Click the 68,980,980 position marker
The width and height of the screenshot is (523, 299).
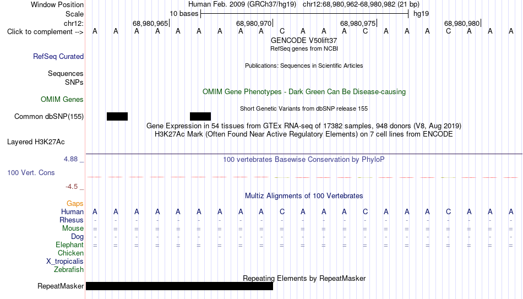(462, 23)
